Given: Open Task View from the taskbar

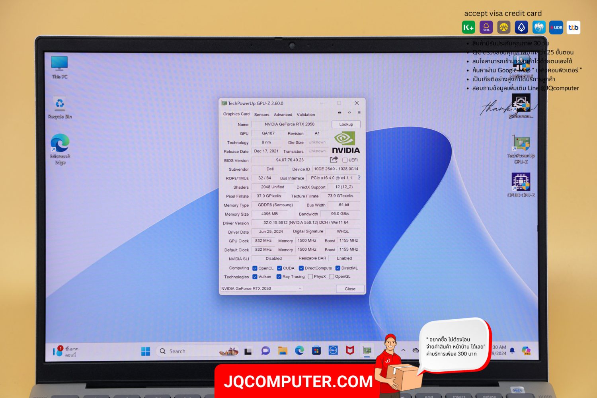Looking at the screenshot, I should pyautogui.click(x=248, y=351).
